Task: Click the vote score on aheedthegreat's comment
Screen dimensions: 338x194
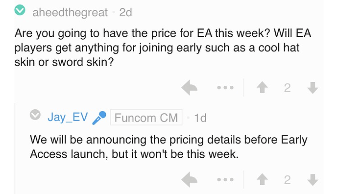Action: click(288, 88)
